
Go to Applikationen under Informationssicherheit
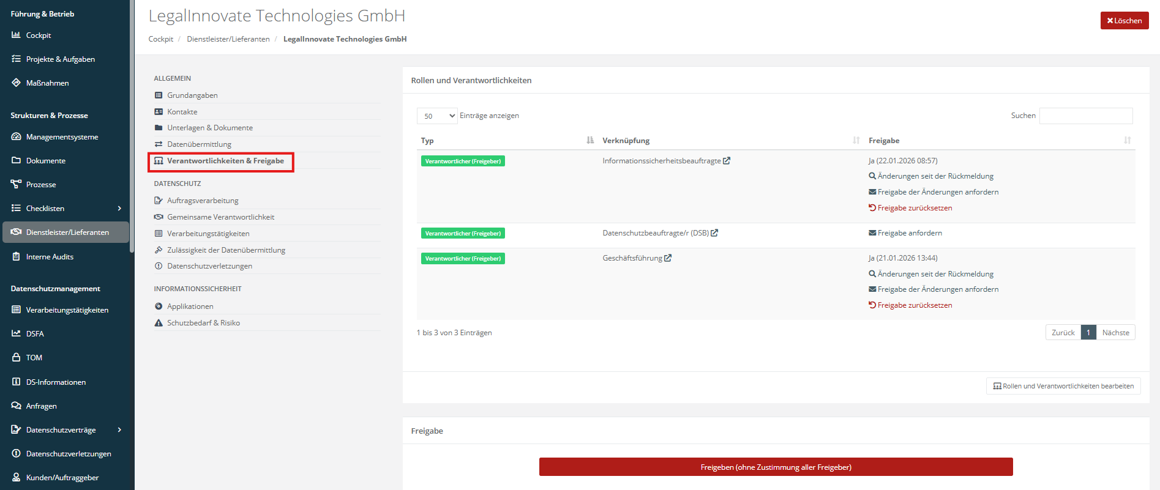tap(190, 306)
